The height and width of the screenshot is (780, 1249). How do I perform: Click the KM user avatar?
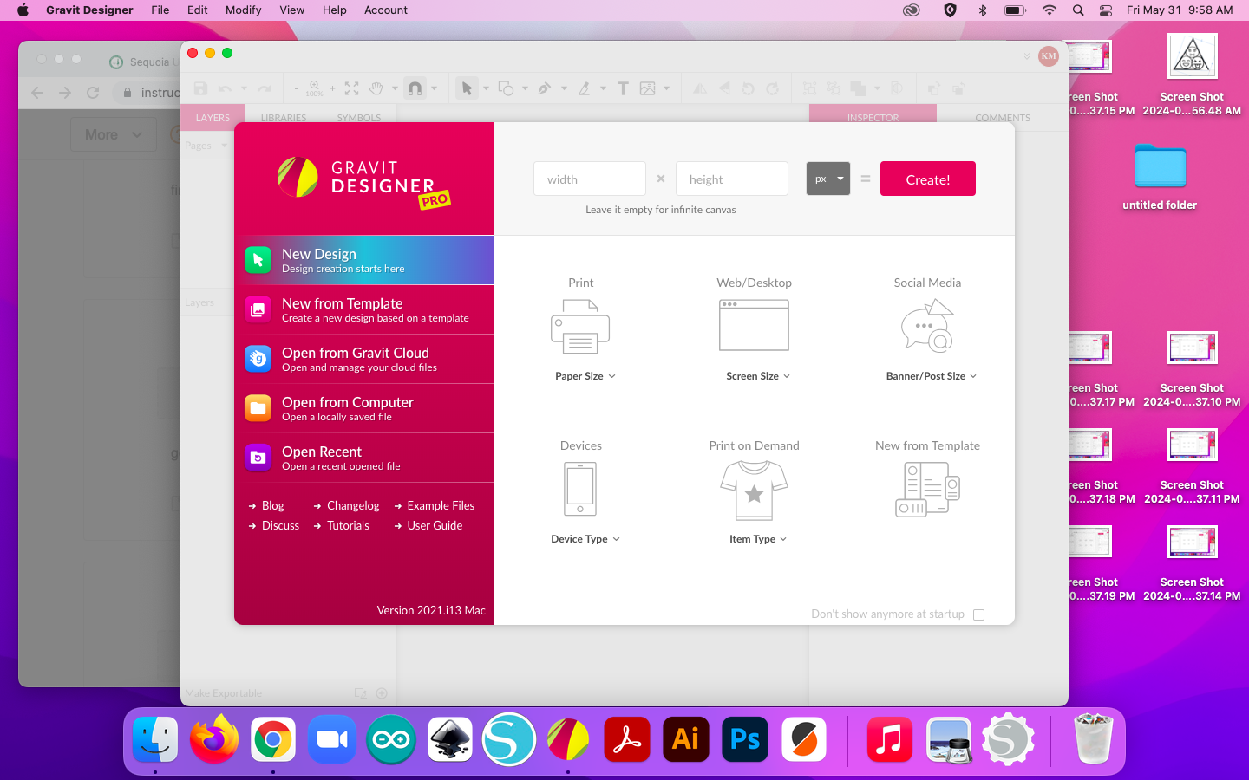point(1049,56)
